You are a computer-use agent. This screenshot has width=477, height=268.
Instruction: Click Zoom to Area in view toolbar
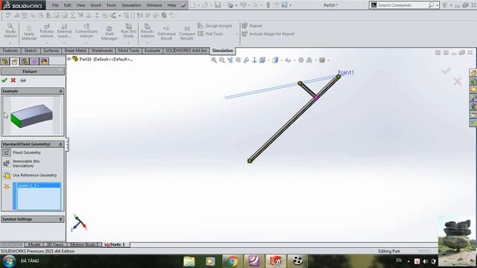coord(222,60)
